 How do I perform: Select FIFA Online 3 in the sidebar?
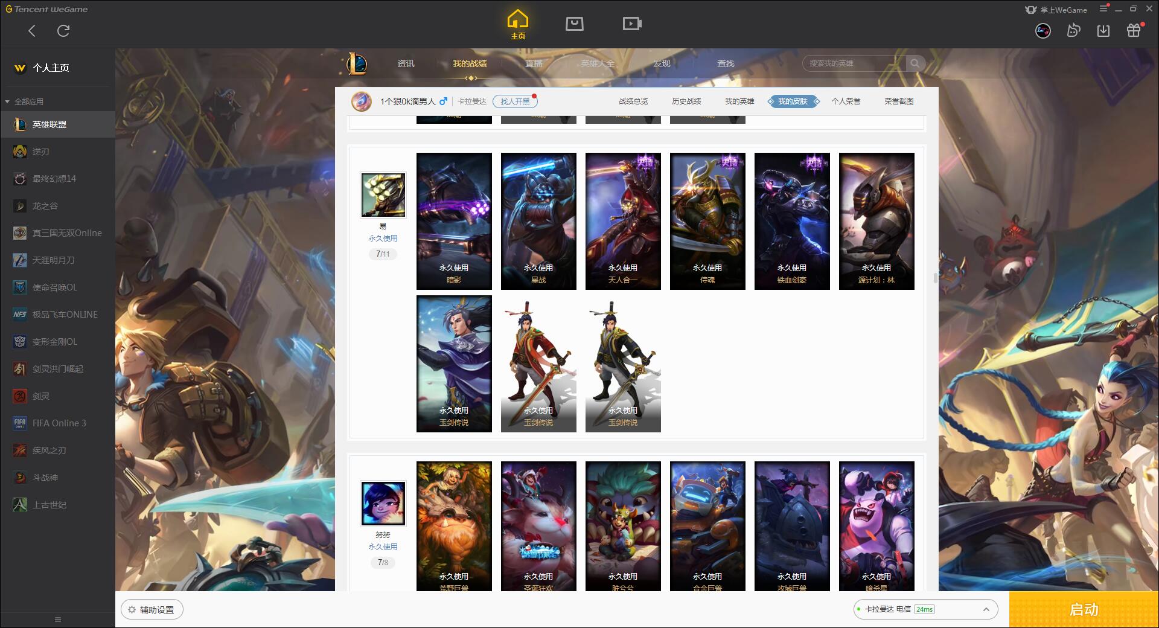click(57, 423)
